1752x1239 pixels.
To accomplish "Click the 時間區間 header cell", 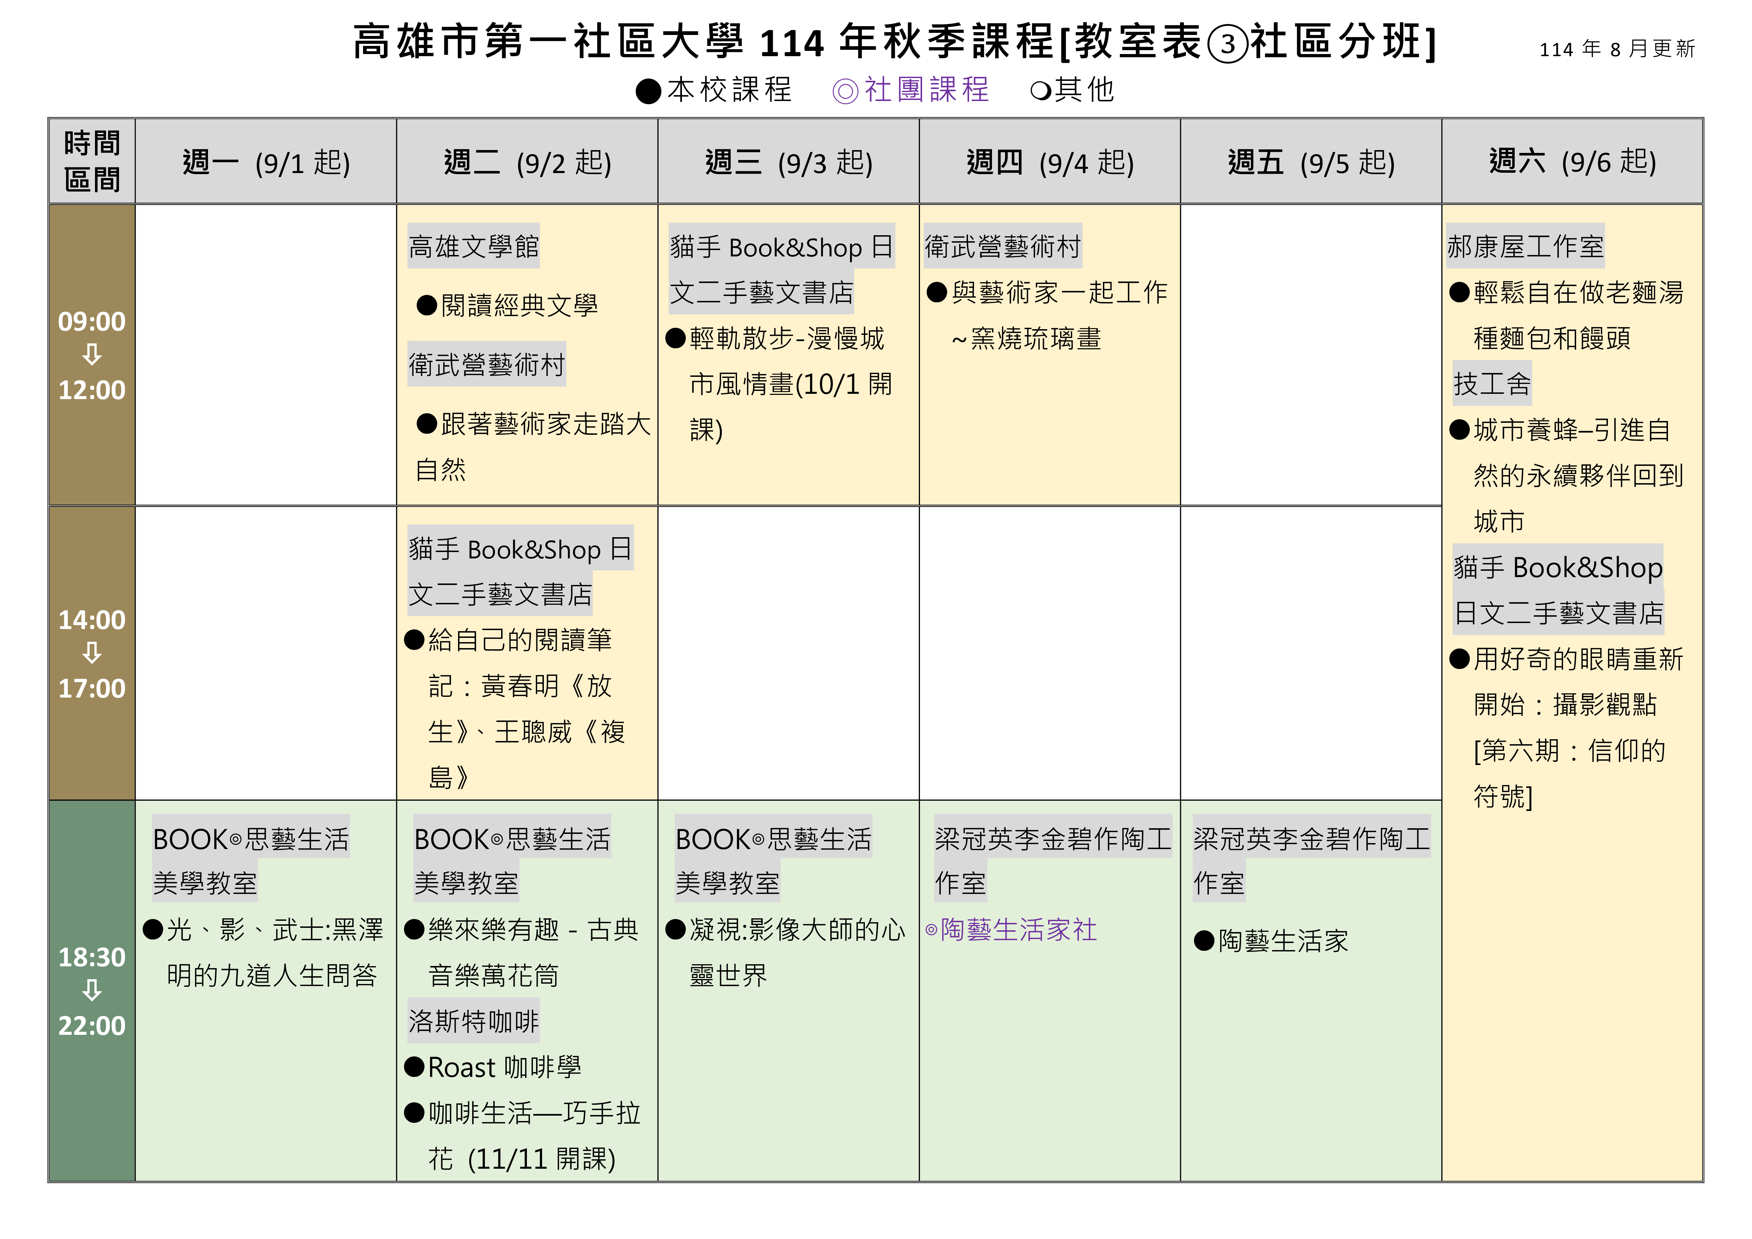I will click(92, 162).
